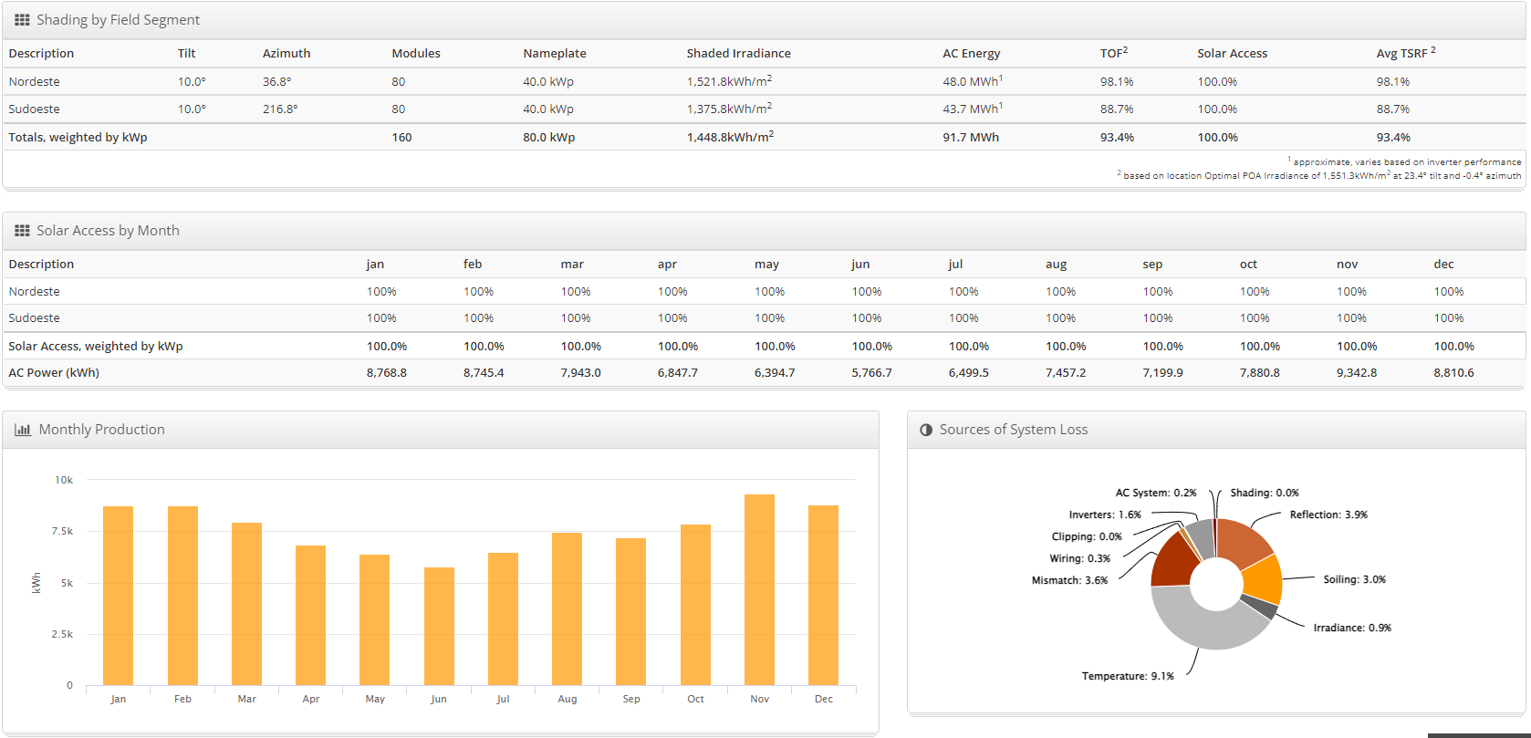Click the Shaded Irradiance column header
This screenshot has width=1531, height=738.
[738, 54]
